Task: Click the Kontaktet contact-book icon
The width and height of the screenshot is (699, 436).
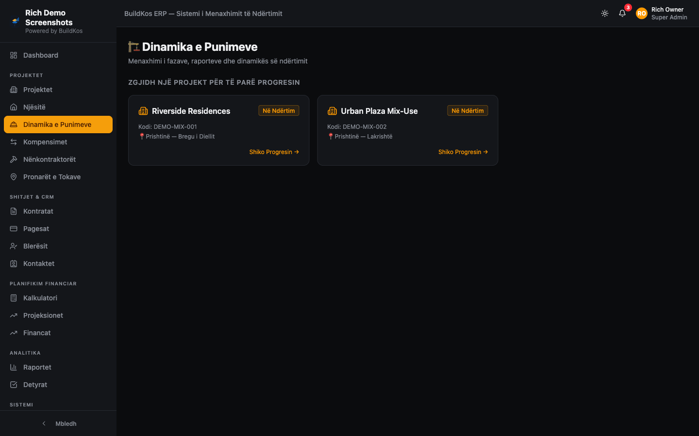Action: (x=14, y=264)
